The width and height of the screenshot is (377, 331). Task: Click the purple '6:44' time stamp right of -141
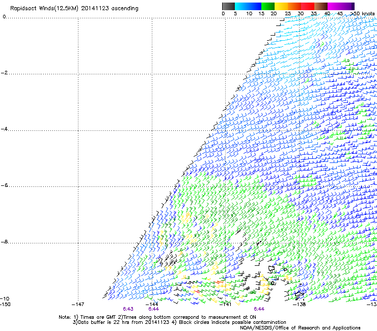(259, 309)
